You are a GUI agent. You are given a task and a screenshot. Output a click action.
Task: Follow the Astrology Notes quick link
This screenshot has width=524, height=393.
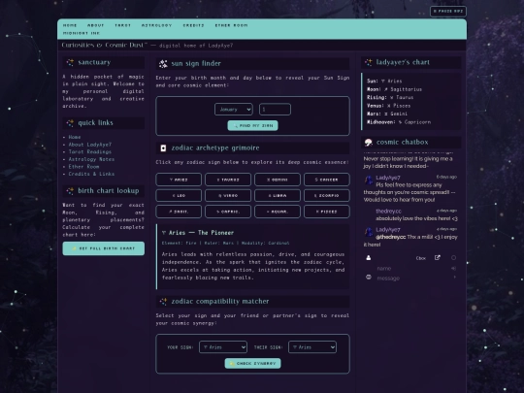point(91,159)
